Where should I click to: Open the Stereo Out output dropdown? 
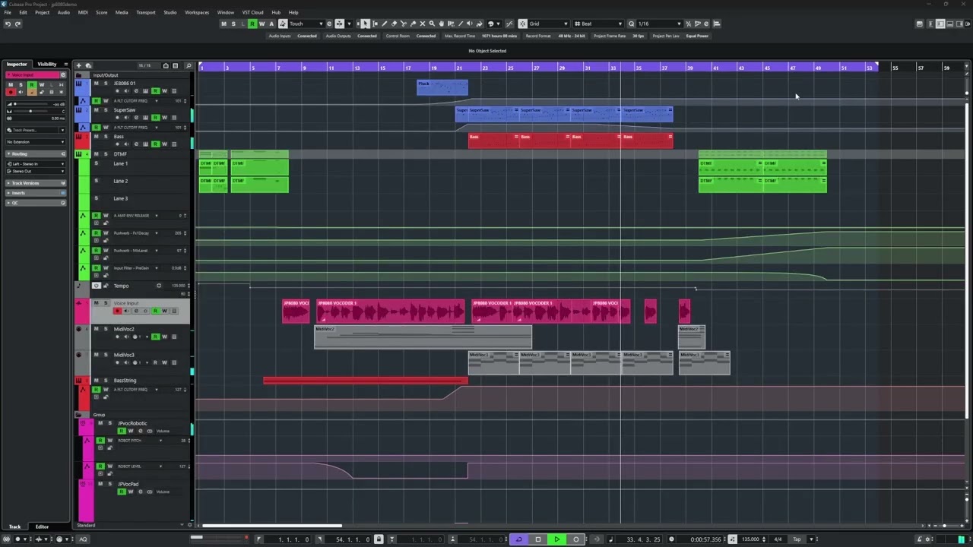click(x=35, y=171)
